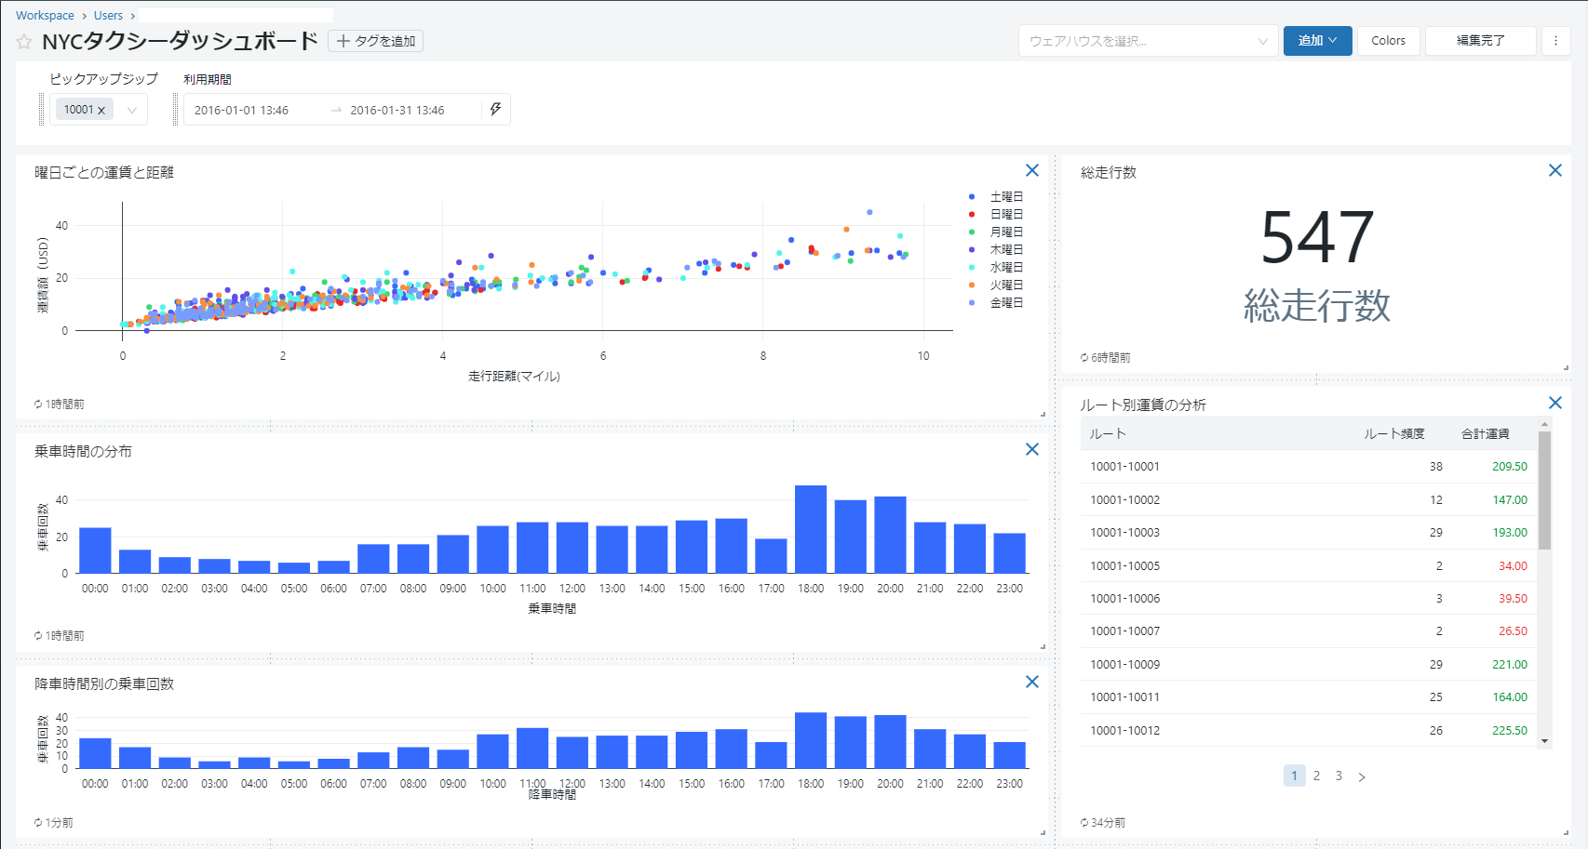Click the start date field of 利用期間

[242, 110]
